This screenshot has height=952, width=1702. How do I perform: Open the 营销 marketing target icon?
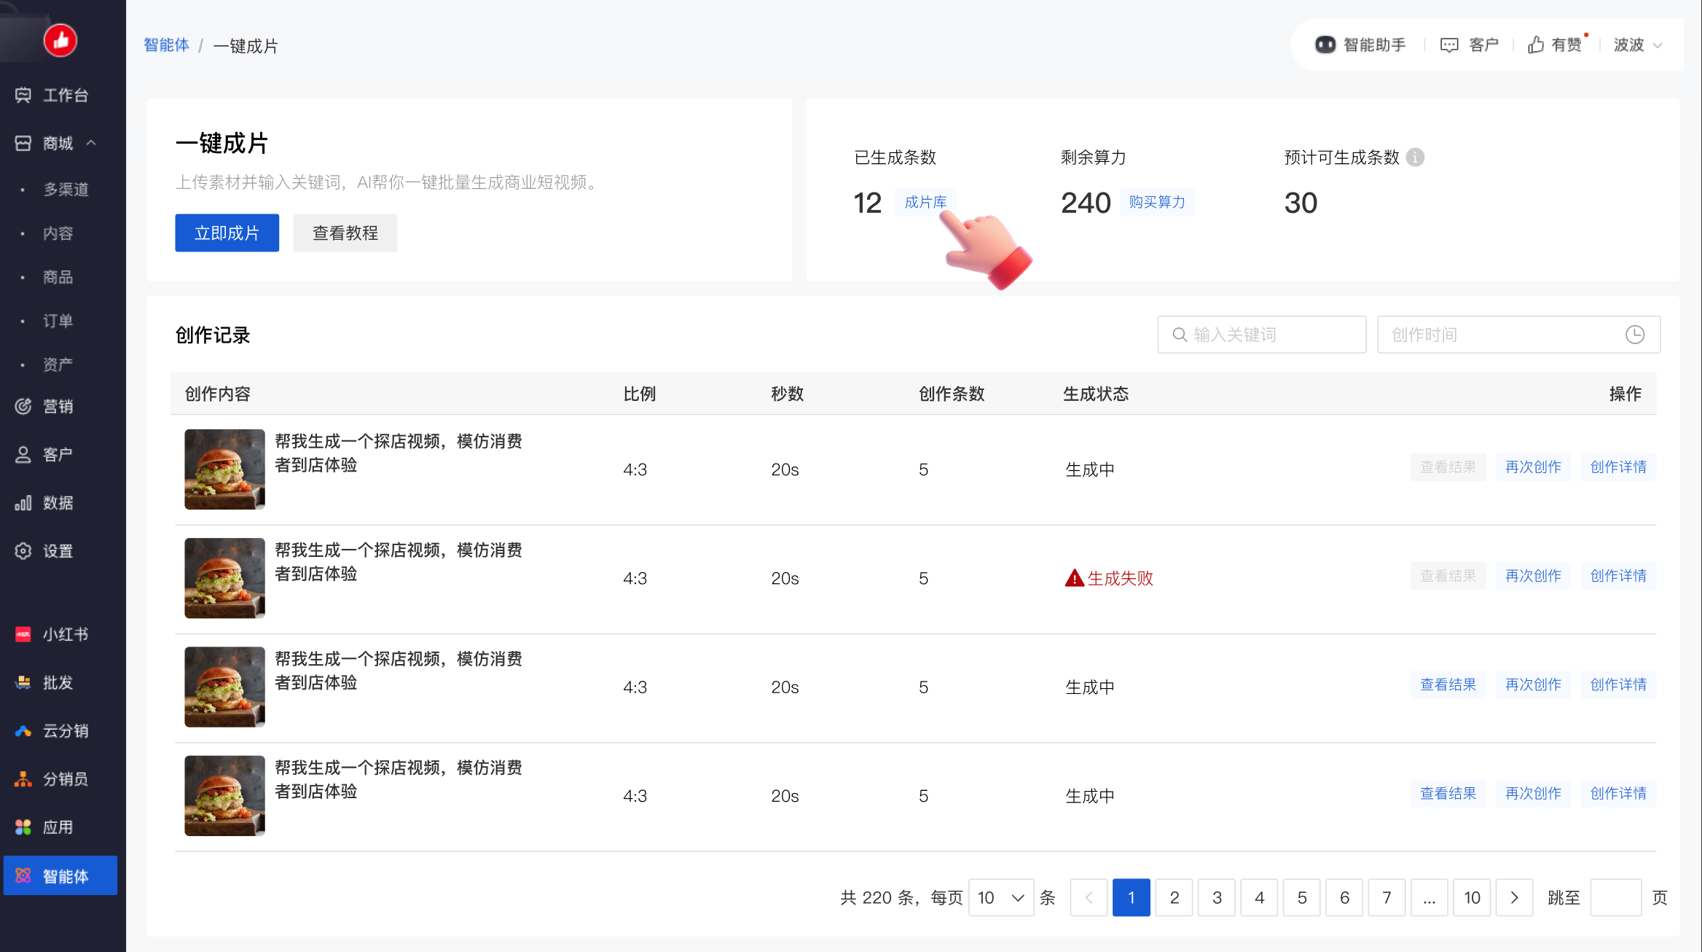coord(23,406)
